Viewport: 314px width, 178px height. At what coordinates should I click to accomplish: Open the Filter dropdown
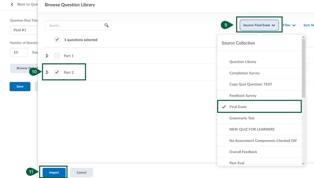289,25
